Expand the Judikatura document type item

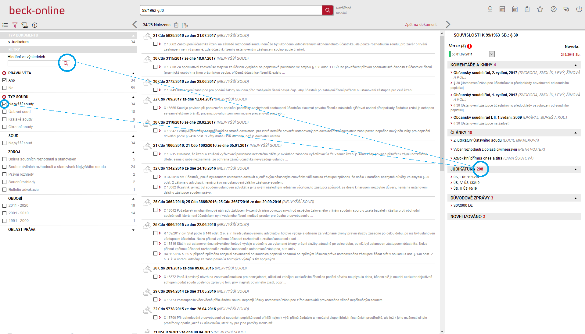(9, 42)
